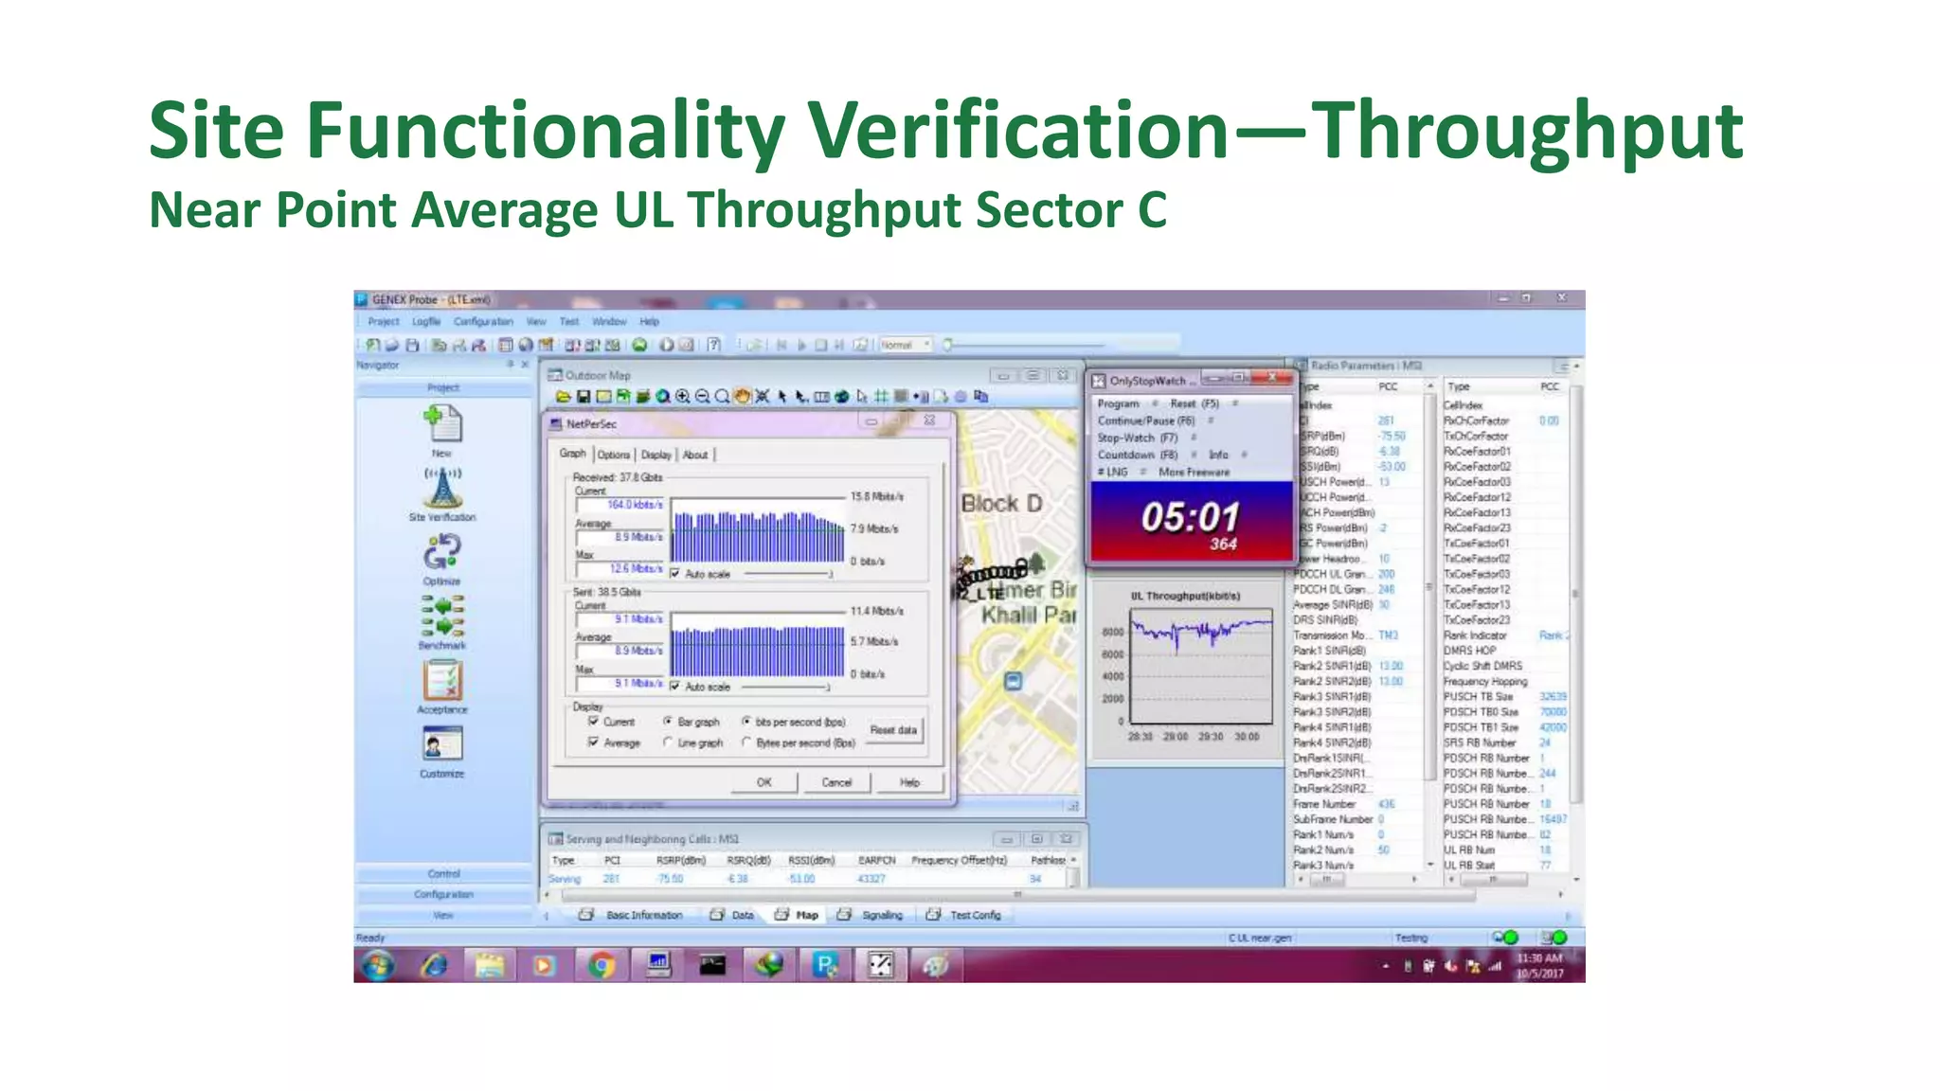This screenshot has width=1940, height=1091.
Task: Open the Logfile menu
Action: pyautogui.click(x=426, y=322)
